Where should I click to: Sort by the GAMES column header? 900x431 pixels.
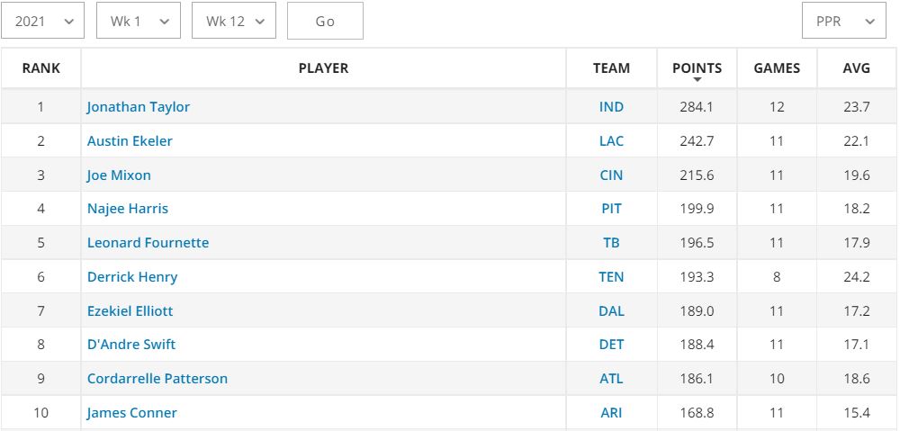[x=777, y=68]
